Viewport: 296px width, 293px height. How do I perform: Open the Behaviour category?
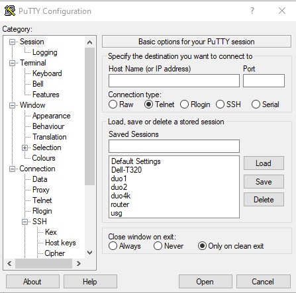coord(48,126)
